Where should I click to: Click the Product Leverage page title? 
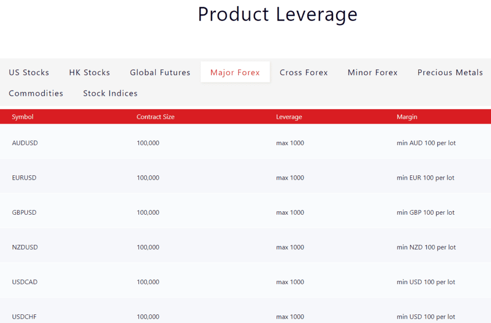[277, 14]
